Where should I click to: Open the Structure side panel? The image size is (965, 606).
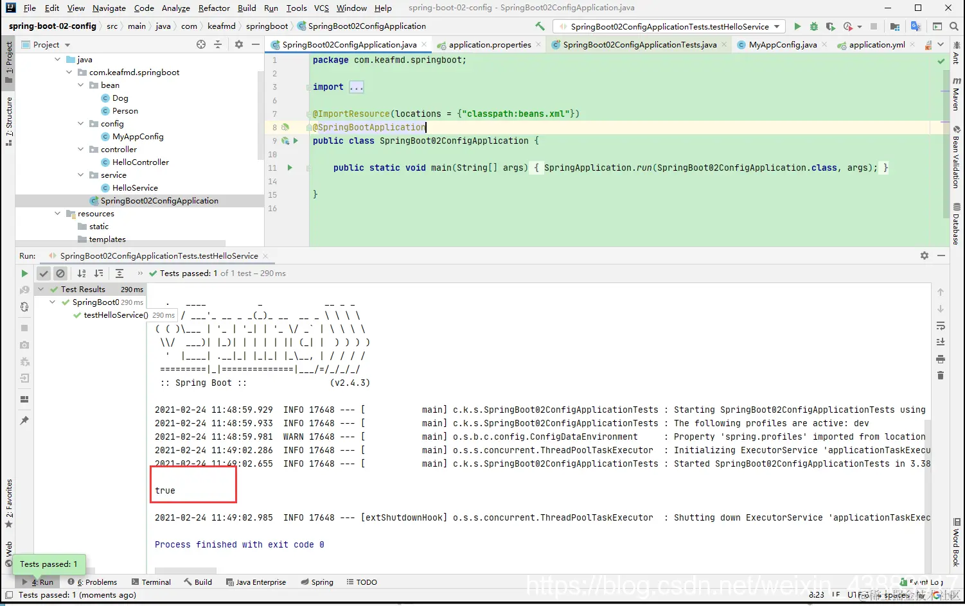pos(8,121)
